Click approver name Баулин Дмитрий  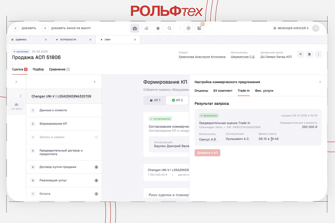click(x=171, y=146)
